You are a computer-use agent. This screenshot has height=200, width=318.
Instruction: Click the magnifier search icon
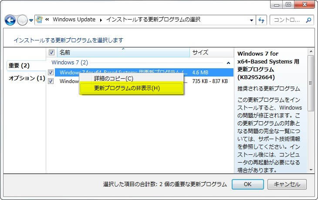(308, 20)
